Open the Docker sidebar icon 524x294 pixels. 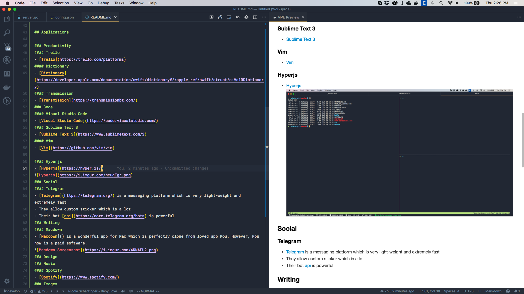click(x=7, y=87)
